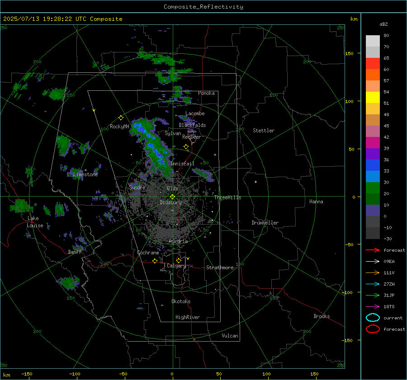This screenshot has width=407, height=380.
Task: Click the magenta storm core near Innisfail
Action: [159, 155]
